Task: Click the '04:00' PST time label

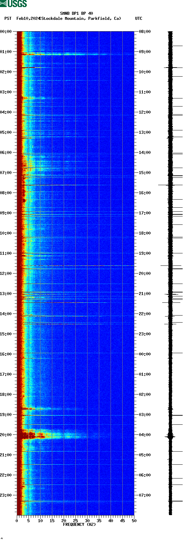Action: pyautogui.click(x=6, y=112)
